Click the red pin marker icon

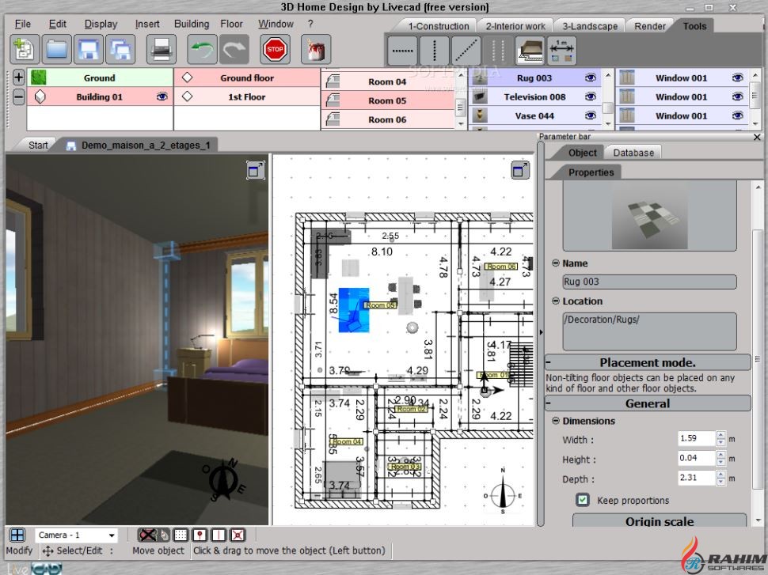[x=200, y=535]
